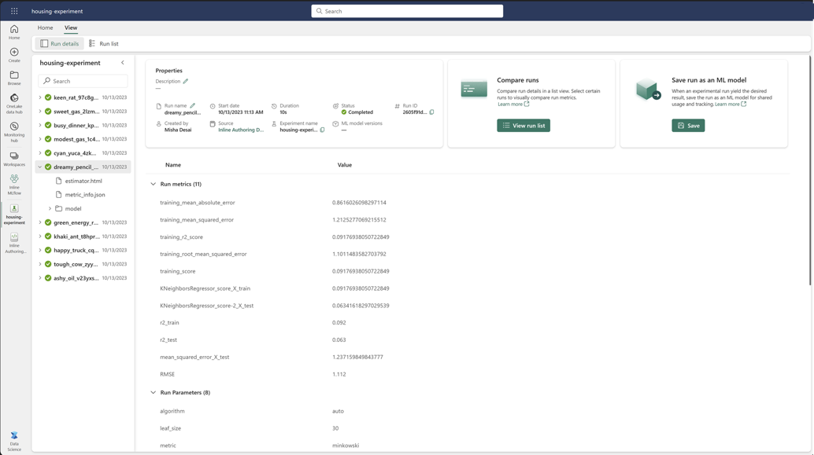Screen dimensions: 814x455
Task: Select housing-experiment item in left rail
Action: [x=14, y=214]
